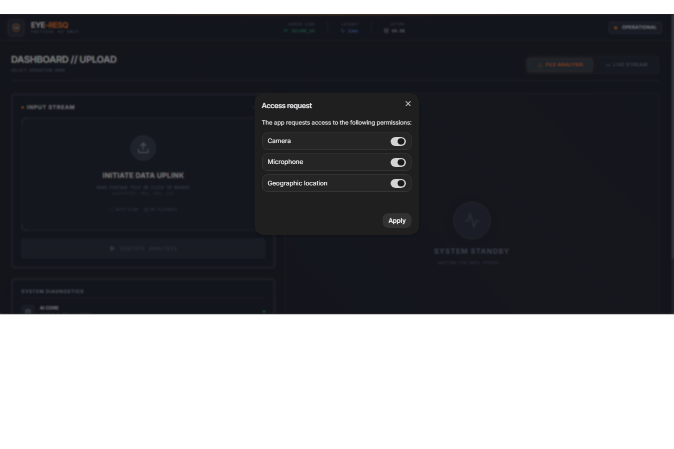The width and height of the screenshot is (674, 449).
Task: Switch to the Live Stream tab
Action: [x=626, y=65]
